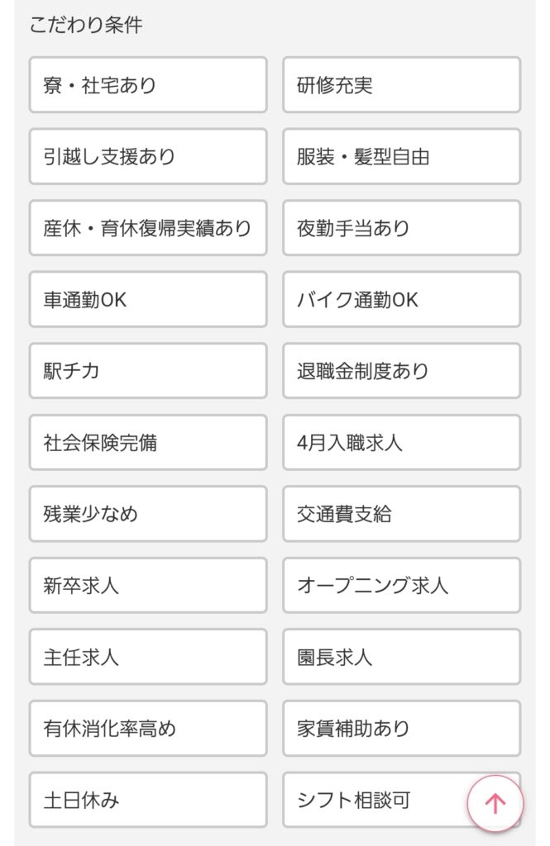
Task: Enable the 研修充実 condition
Action: (x=401, y=85)
